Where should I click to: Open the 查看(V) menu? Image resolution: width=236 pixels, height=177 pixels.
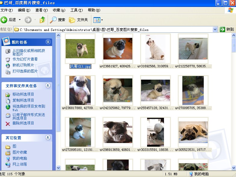click(42, 10)
